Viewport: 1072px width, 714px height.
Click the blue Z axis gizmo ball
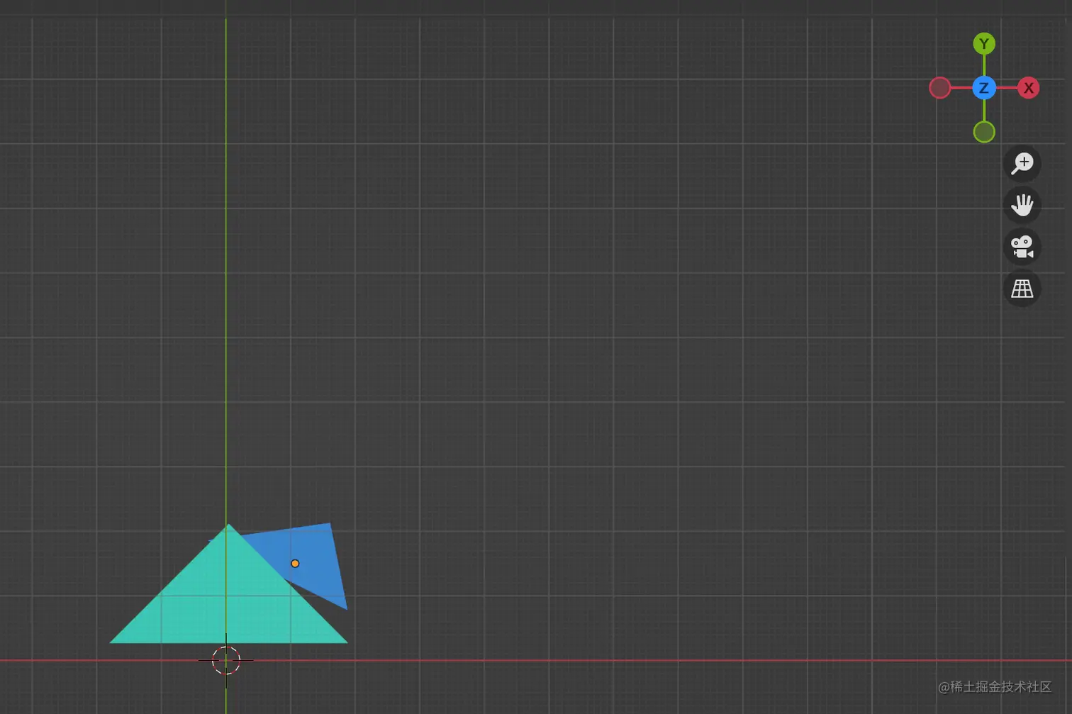pyautogui.click(x=984, y=88)
